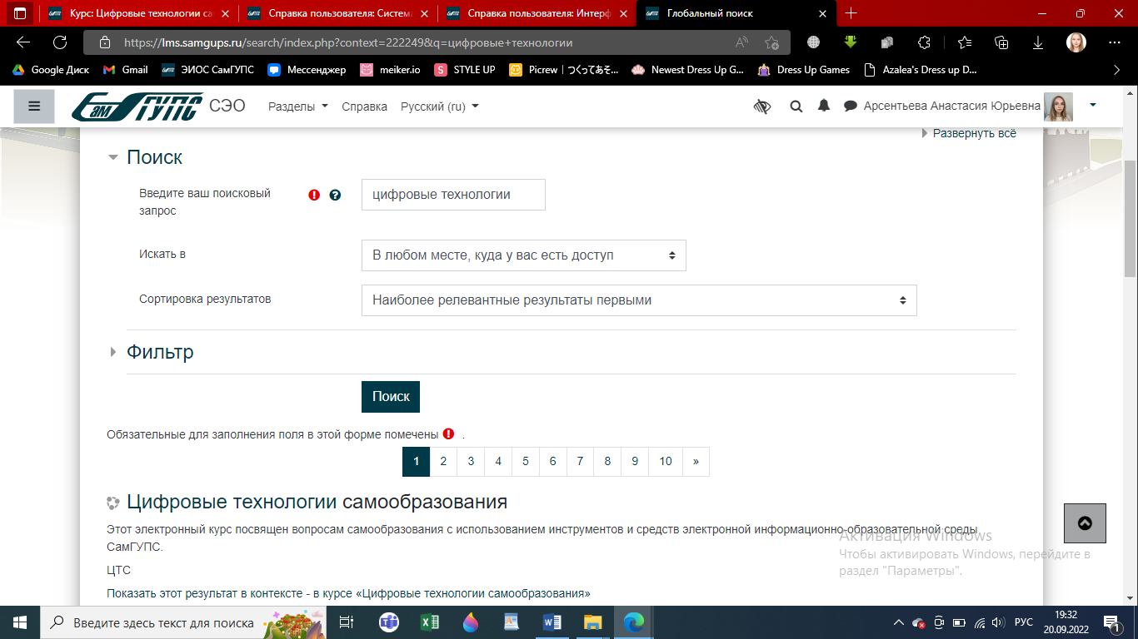Open the site search magnifier icon
The image size is (1138, 639).
[x=796, y=106]
